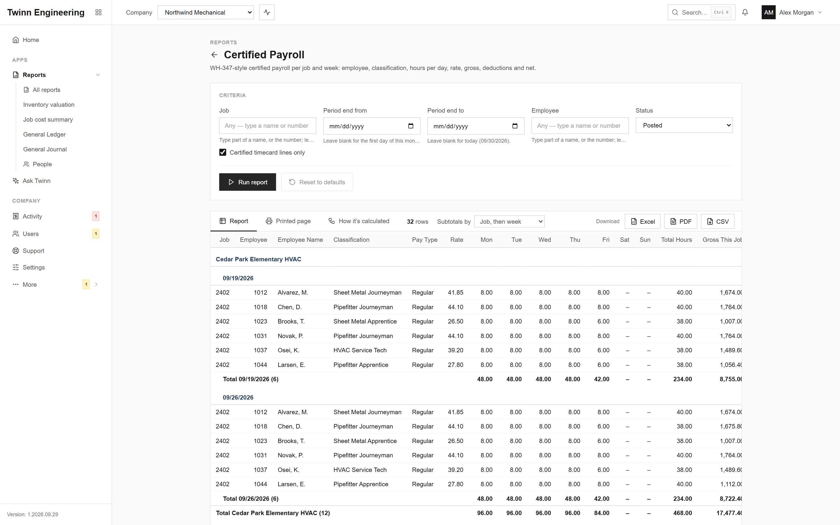Click the global Search box
840x525 pixels.
click(x=701, y=12)
